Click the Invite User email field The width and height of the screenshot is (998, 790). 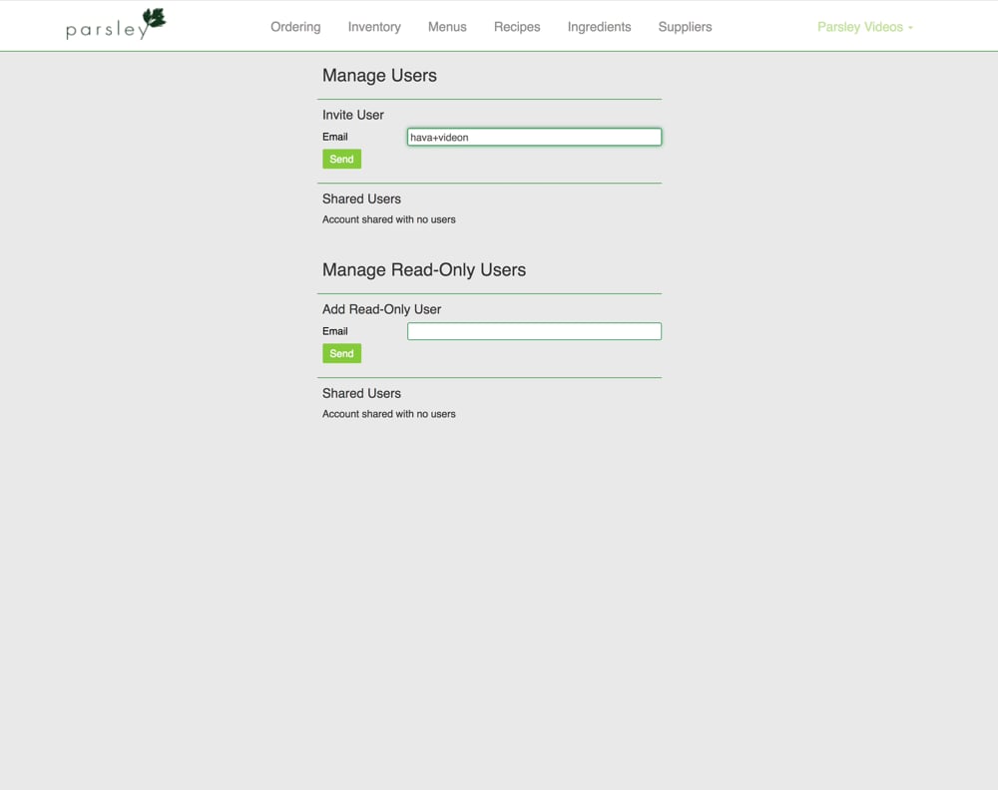click(534, 137)
